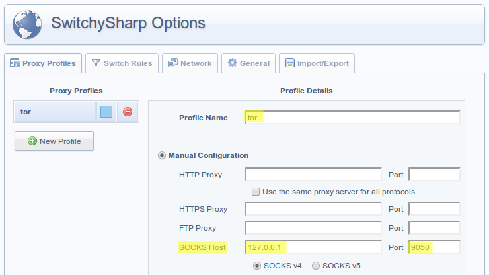
Task: Click the HTTP Proxy label
Action: (200, 175)
